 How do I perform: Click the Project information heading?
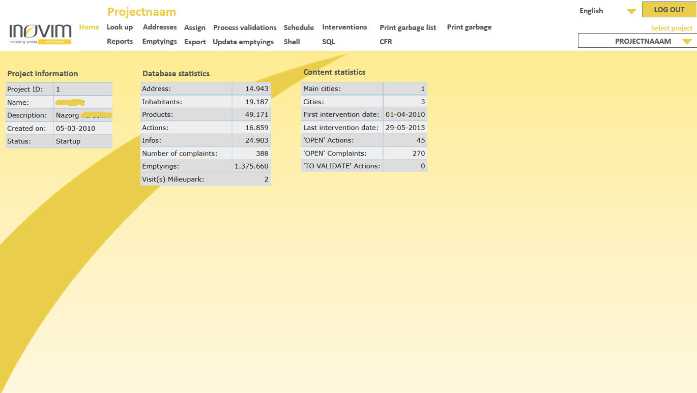43,73
